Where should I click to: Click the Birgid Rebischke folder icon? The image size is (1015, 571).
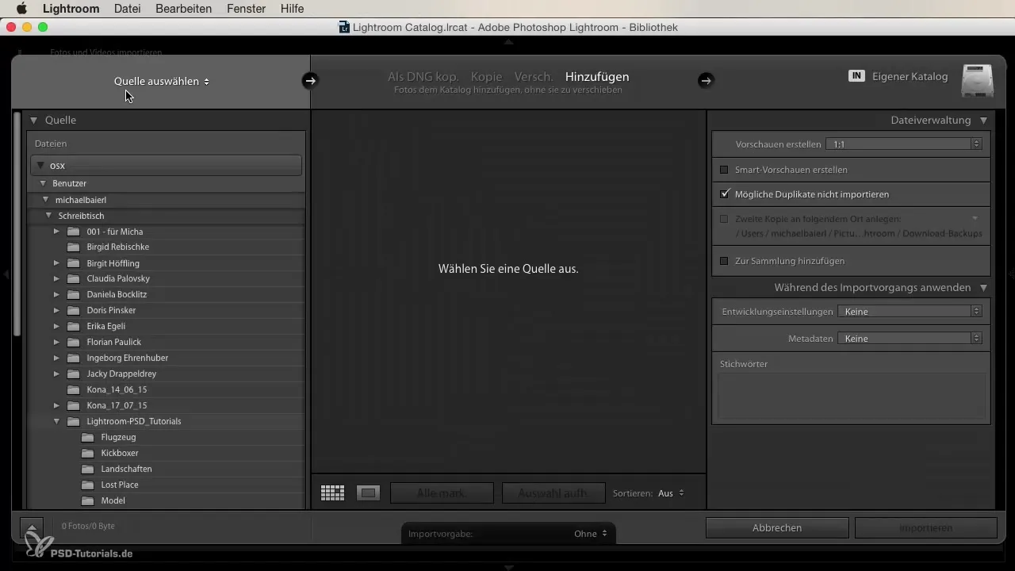pyautogui.click(x=73, y=247)
